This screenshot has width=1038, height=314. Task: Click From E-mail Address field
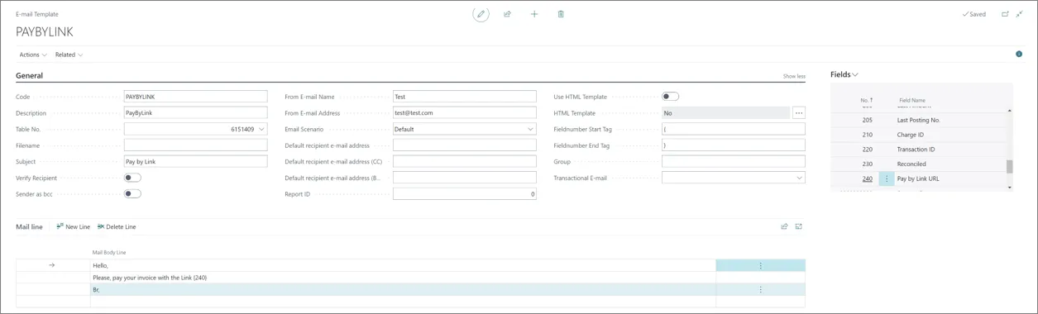point(464,113)
